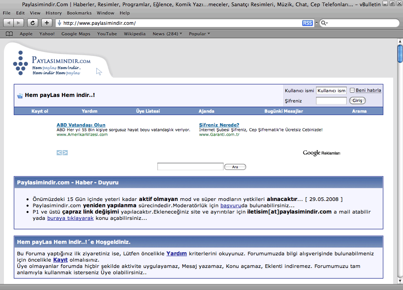Open the Edit menu
Screen dimensions: 403x290
coord(20,13)
